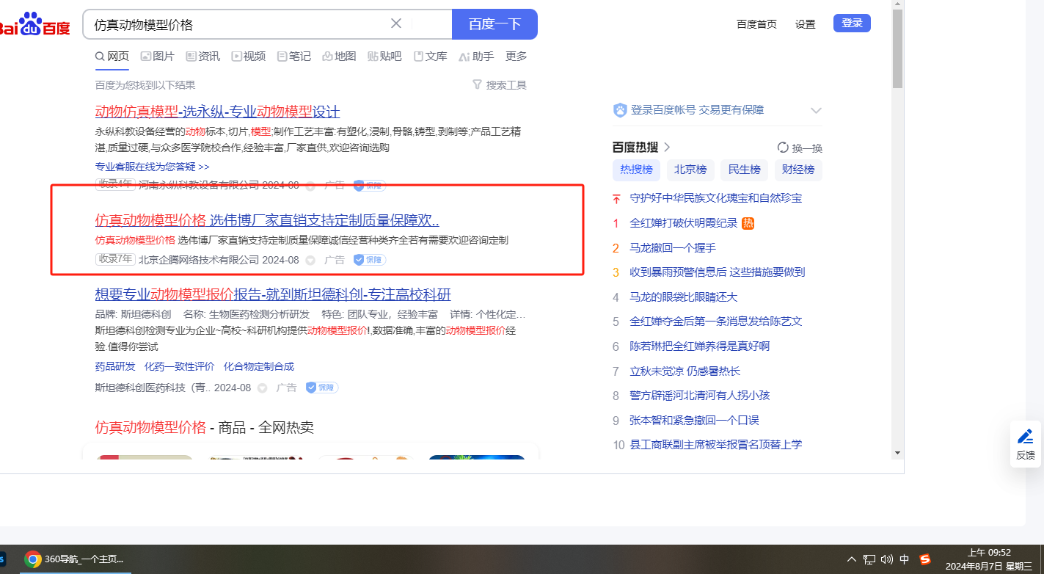Viewport: 1044px width, 574px height.
Task: Click the scrollbar down arrow
Action: 897,453
